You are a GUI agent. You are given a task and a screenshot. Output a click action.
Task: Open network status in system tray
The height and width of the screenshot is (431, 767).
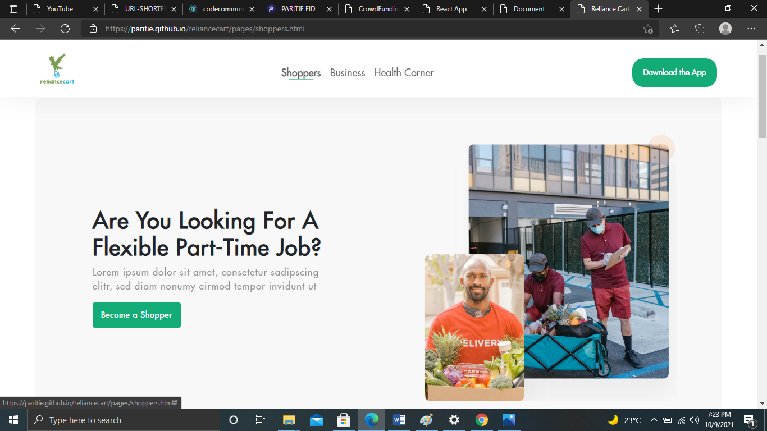(682, 420)
